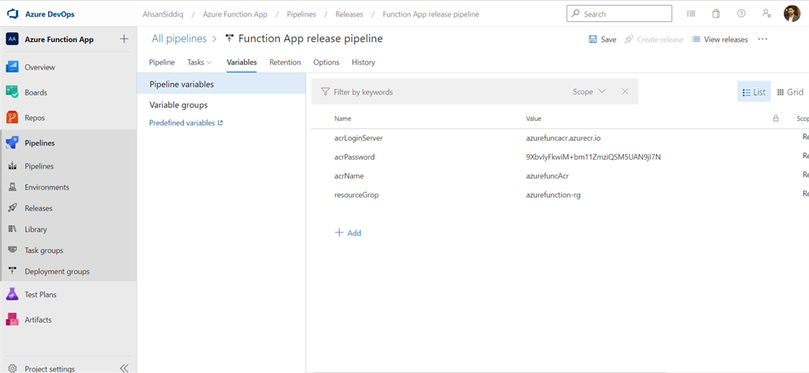Click the azurefuncAcr value

coord(547,176)
